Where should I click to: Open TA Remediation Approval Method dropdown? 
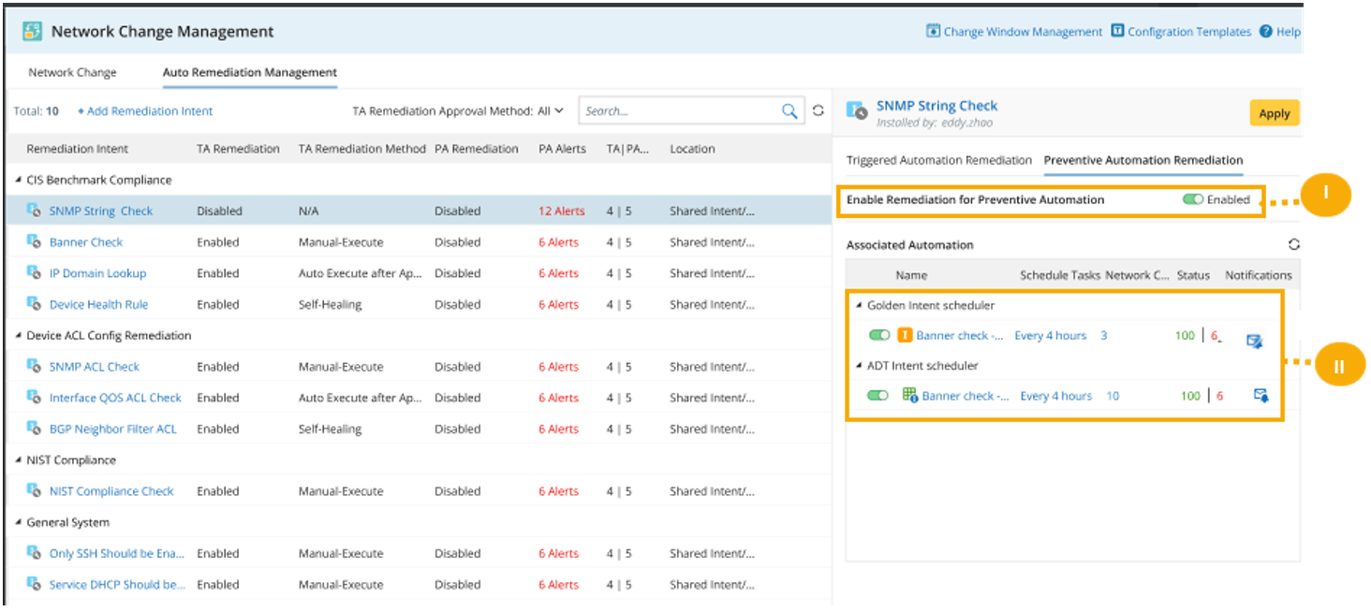point(550,111)
